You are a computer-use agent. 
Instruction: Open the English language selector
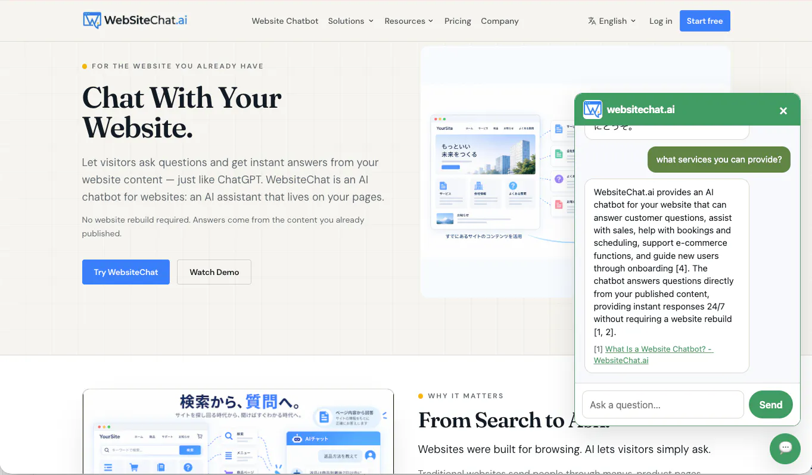point(612,21)
